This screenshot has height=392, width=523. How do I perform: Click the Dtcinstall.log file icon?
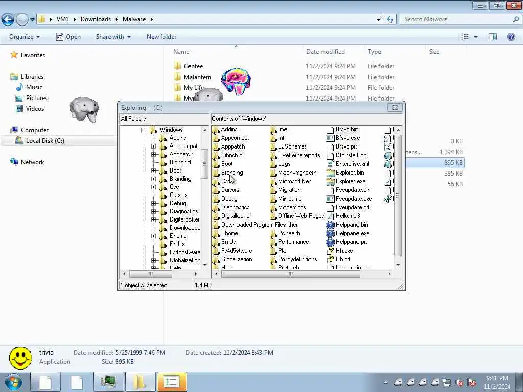pos(330,155)
